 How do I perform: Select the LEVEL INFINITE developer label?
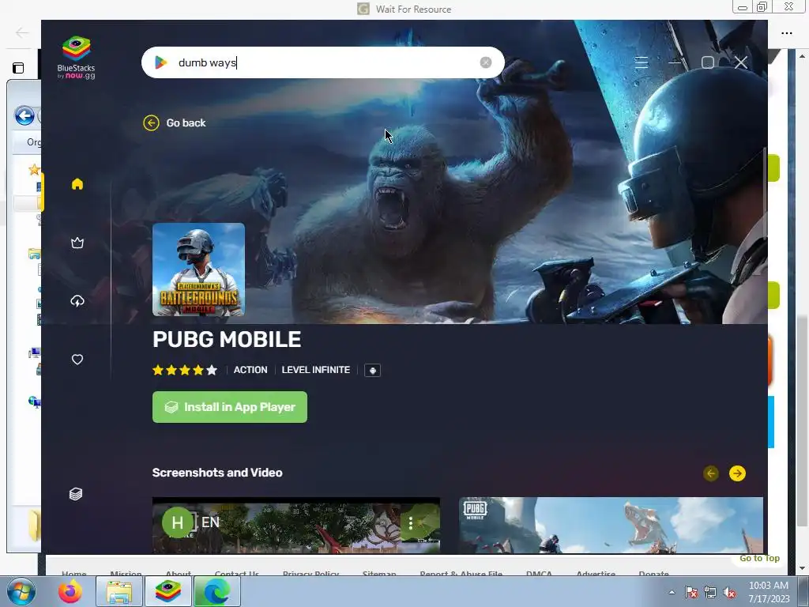click(x=316, y=370)
